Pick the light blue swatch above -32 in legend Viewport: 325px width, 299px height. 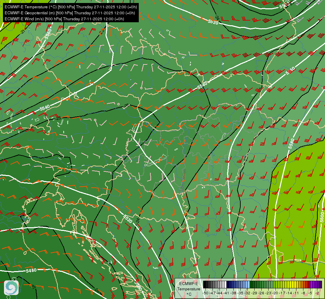[x=249, y=284]
